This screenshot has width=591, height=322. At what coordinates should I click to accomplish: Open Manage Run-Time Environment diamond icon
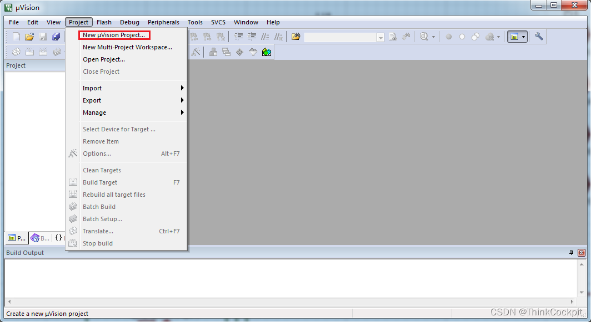pos(240,52)
